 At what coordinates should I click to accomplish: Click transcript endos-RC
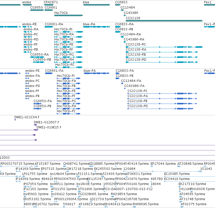[x=31, y=34]
